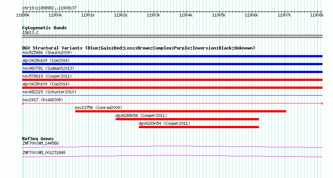Select the nsv578619 (Cooper2011) red loss bar
Image resolution: width=333 pixels, height=178 pixels.
point(172,80)
